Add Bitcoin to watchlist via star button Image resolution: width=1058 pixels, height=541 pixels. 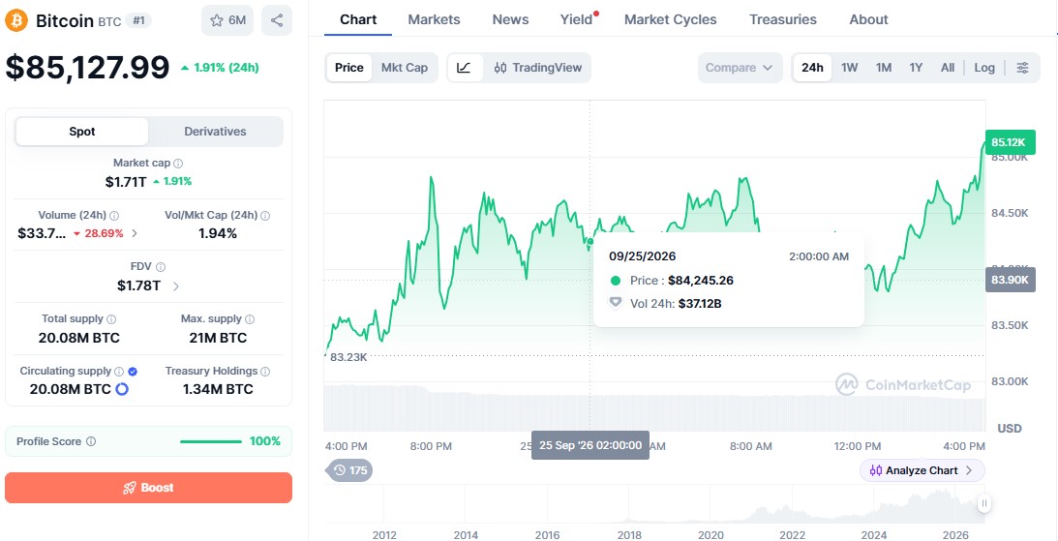point(227,20)
